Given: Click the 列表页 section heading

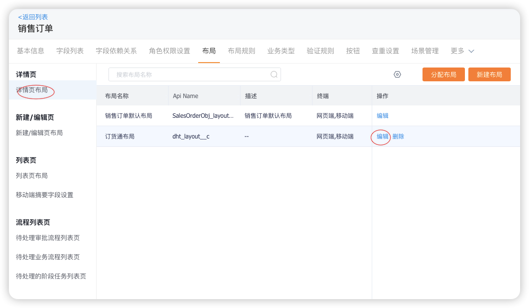Looking at the screenshot, I should (26, 160).
